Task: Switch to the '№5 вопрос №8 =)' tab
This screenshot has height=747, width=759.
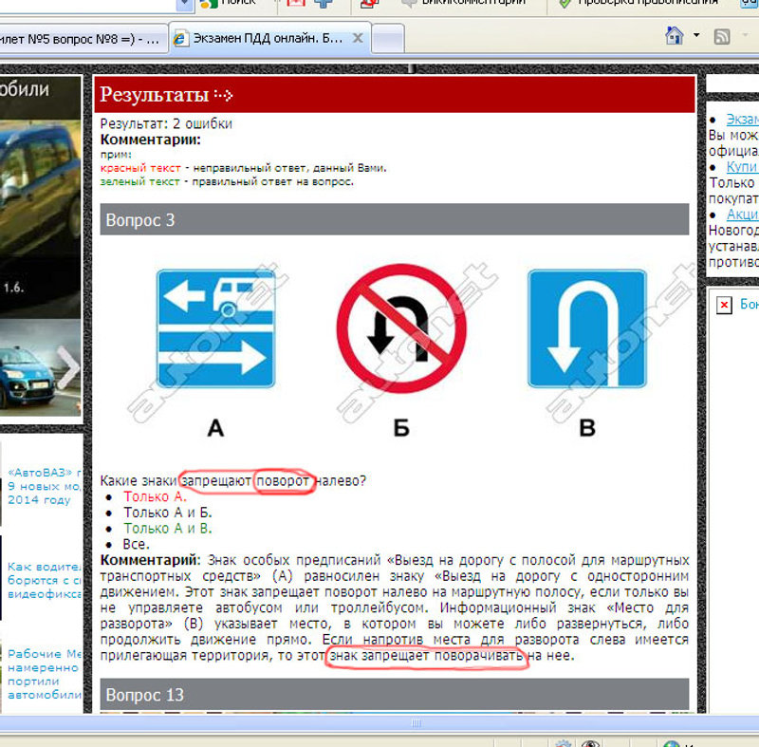Action: (x=83, y=39)
